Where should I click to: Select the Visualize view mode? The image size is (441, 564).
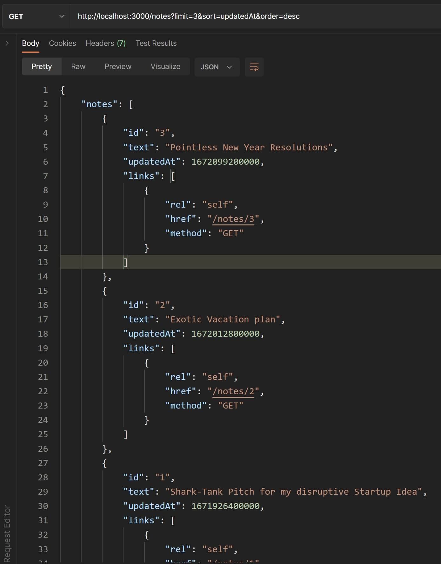(165, 66)
